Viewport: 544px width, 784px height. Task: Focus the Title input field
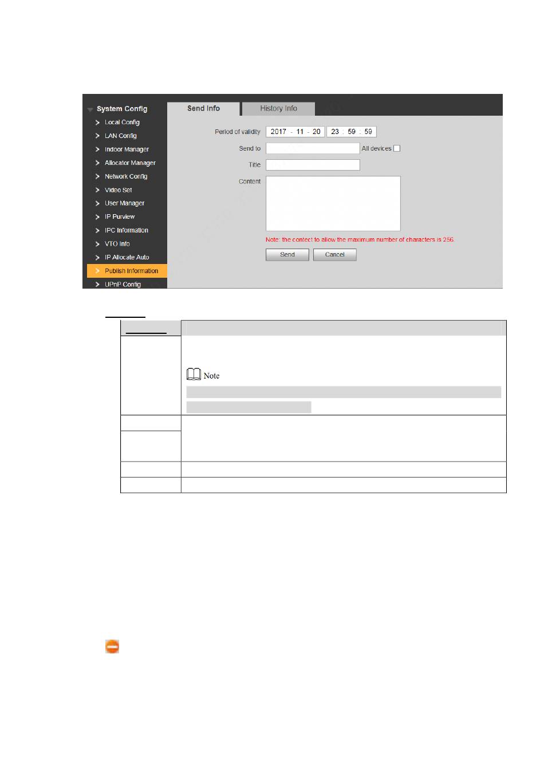313,165
